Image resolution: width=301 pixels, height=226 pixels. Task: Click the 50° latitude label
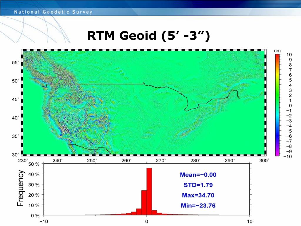click(16, 81)
